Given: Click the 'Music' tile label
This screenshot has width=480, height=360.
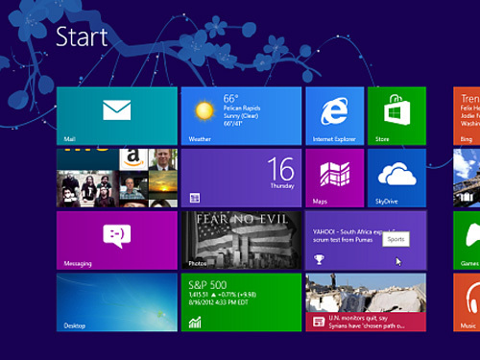Looking at the screenshot, I should pyautogui.click(x=468, y=325).
